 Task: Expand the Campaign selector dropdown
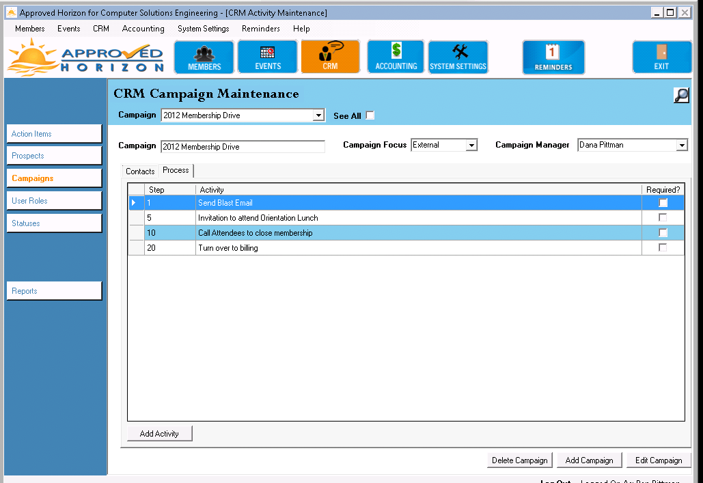coord(318,115)
